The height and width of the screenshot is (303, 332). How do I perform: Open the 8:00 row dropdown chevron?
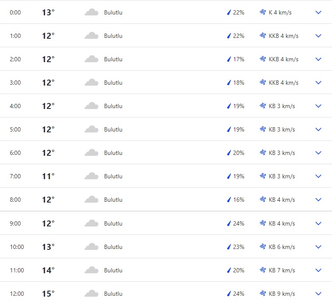(318, 200)
